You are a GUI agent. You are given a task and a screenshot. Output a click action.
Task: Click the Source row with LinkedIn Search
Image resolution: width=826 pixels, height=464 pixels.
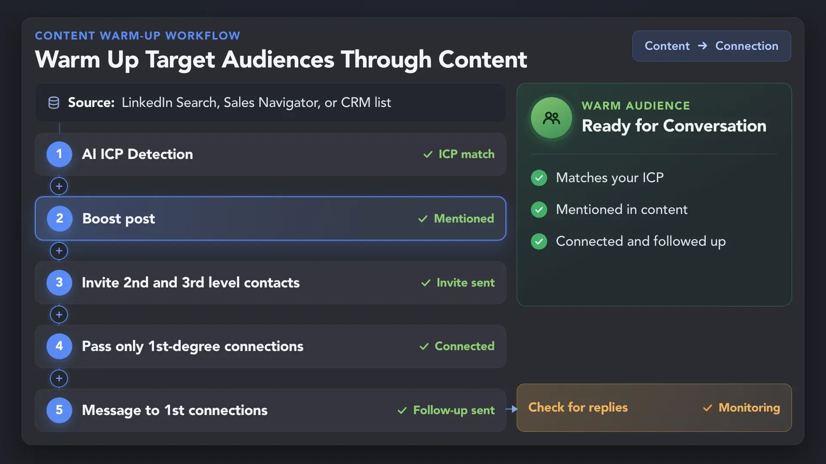coord(271,103)
